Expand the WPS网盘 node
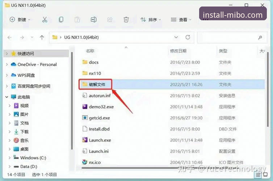Screen dimensions: 273x181 point(7,75)
